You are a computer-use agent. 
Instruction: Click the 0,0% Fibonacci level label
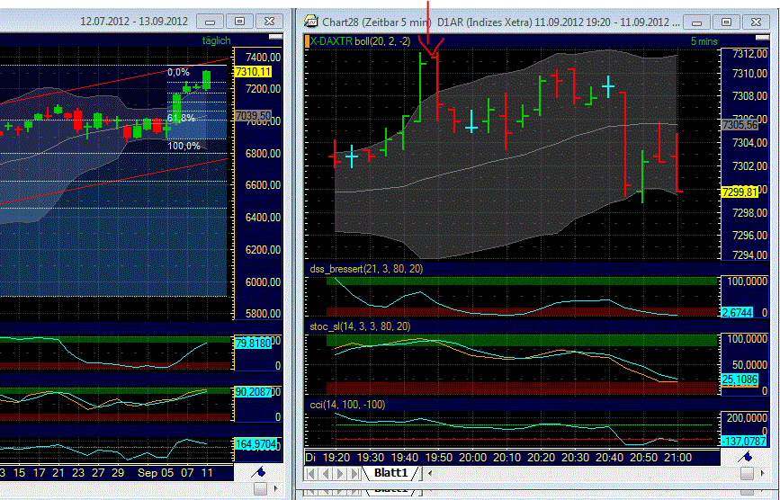pos(179,73)
